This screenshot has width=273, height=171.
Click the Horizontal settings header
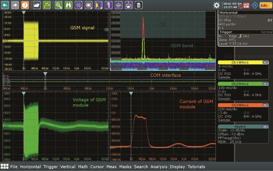point(229,12)
